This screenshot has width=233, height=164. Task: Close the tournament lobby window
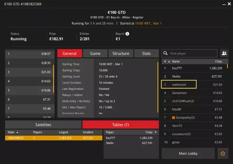coord(229,4)
